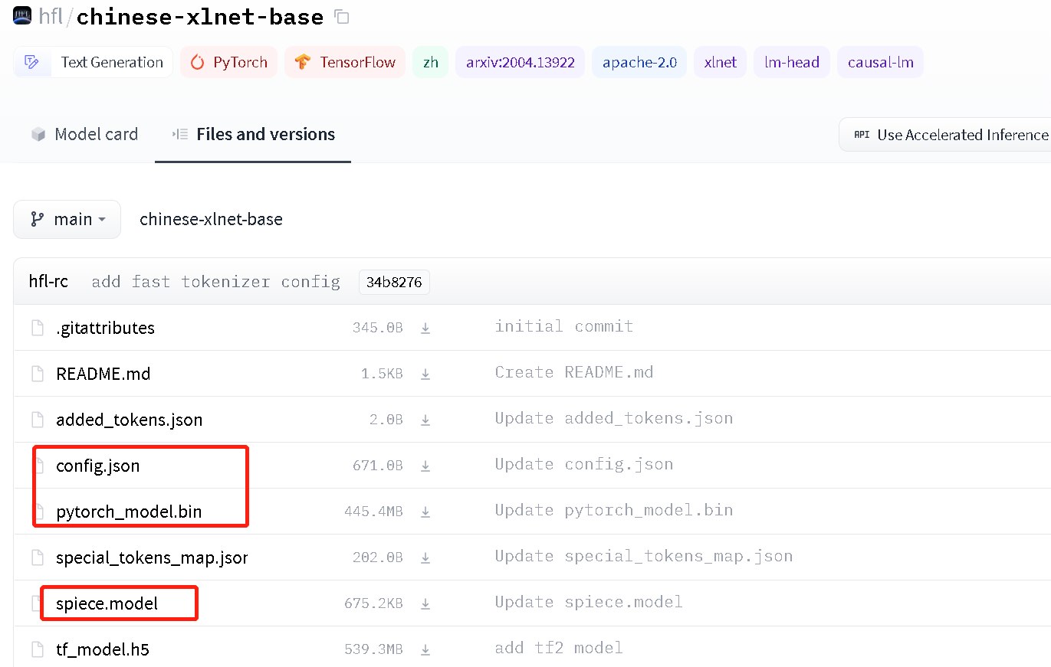Image resolution: width=1051 pixels, height=667 pixels.
Task: Download special_tokens_map.json via download icon
Action: pos(425,558)
